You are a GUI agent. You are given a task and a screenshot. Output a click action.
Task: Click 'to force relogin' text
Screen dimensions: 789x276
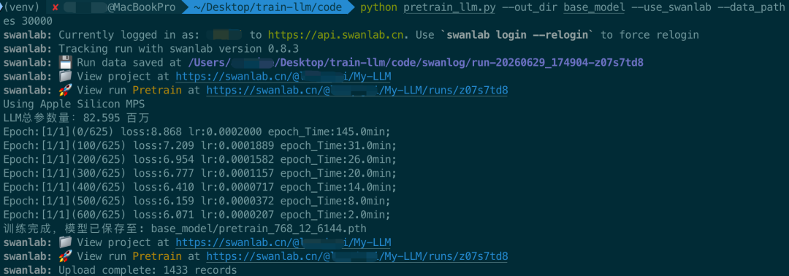649,35
